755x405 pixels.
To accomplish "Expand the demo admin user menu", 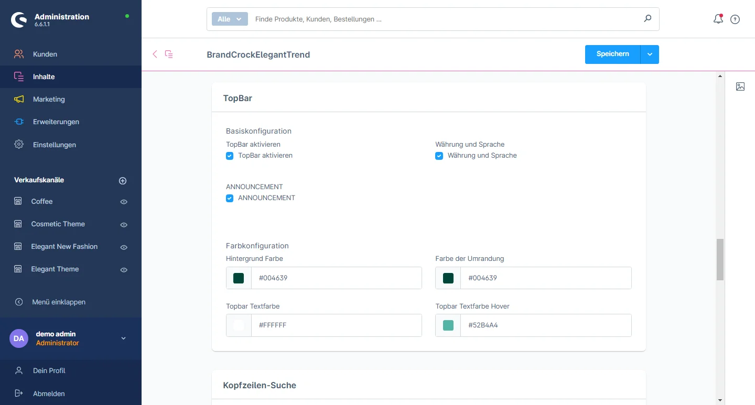I will (x=124, y=338).
